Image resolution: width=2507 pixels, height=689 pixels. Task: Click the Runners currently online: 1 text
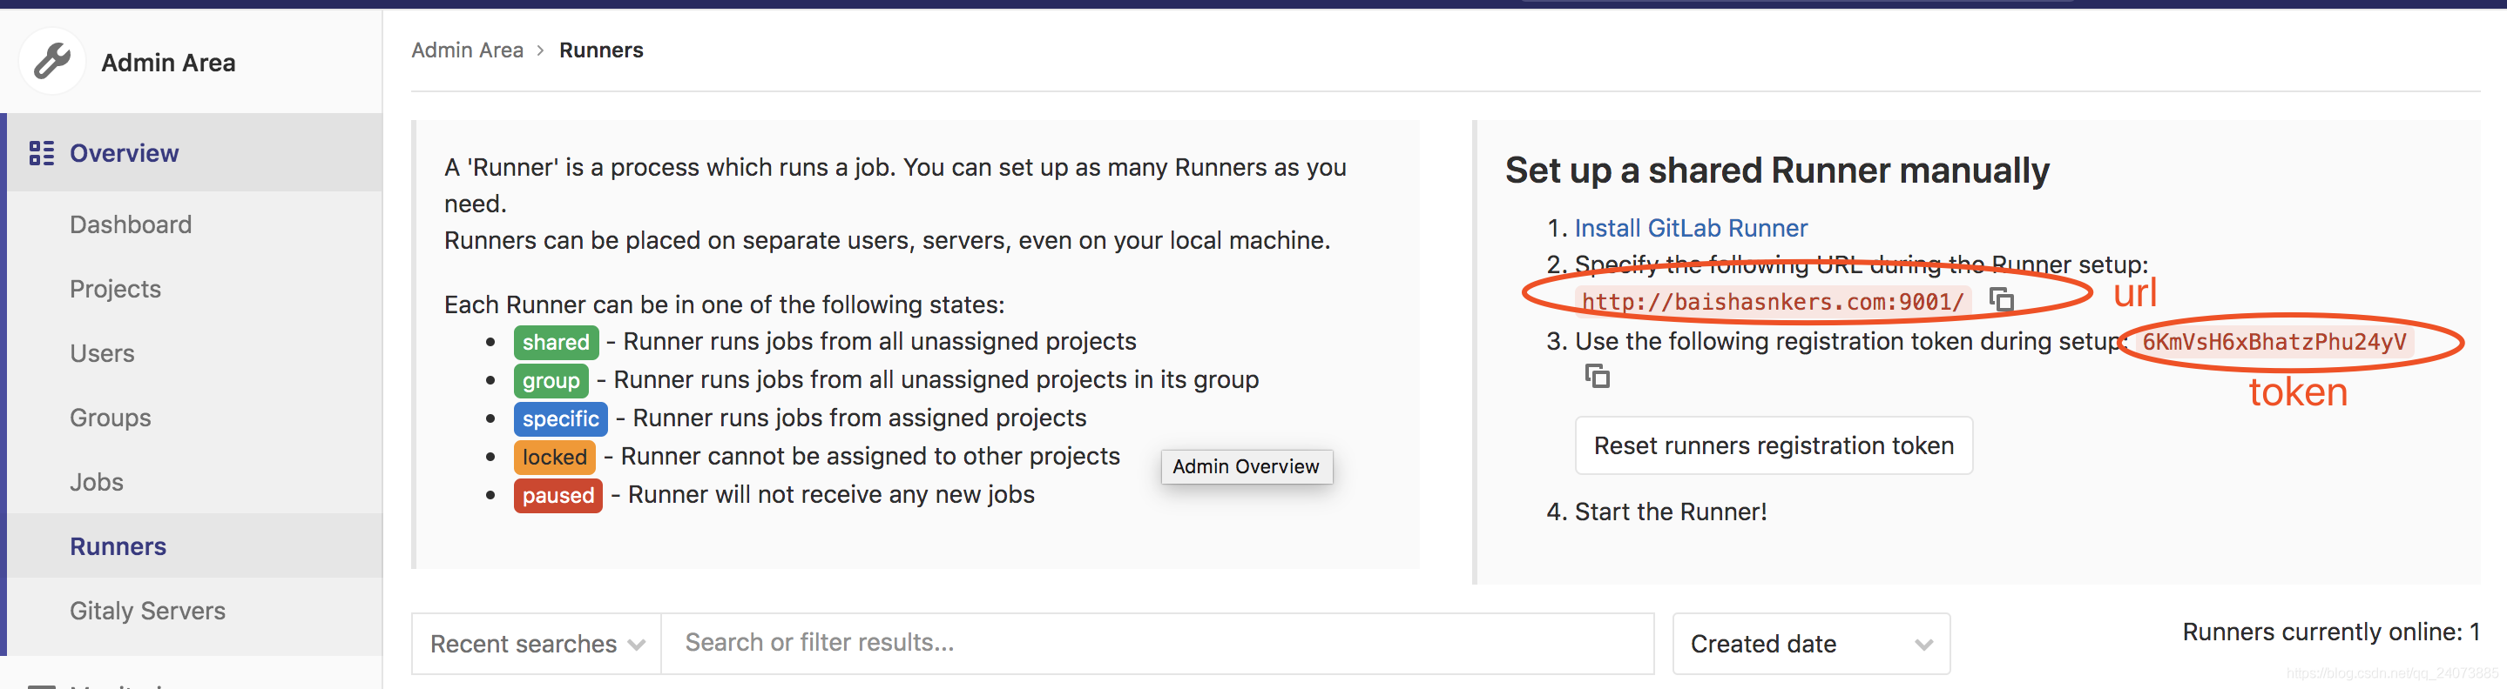[x=2330, y=632]
